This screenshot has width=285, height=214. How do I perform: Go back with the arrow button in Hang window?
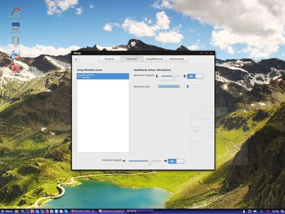76,59
